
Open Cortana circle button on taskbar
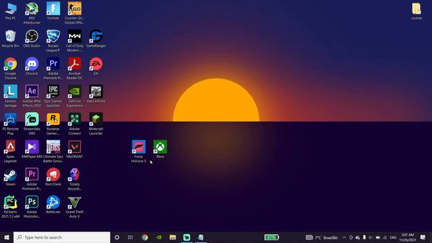pyautogui.click(x=117, y=238)
